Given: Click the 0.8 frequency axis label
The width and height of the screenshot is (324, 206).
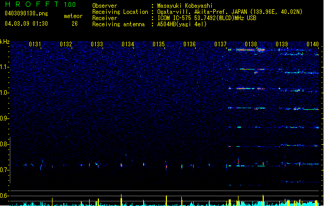Looking at the screenshot, I should [5, 144].
